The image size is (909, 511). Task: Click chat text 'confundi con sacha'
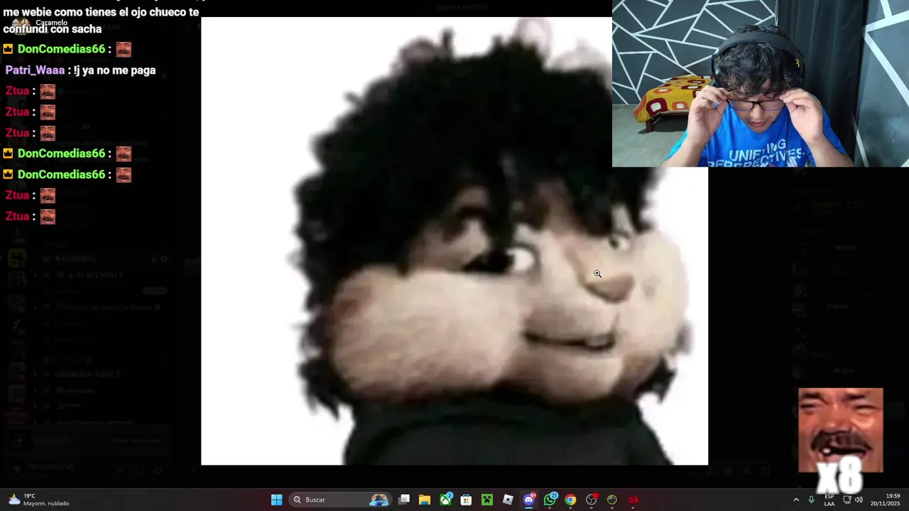[53, 29]
